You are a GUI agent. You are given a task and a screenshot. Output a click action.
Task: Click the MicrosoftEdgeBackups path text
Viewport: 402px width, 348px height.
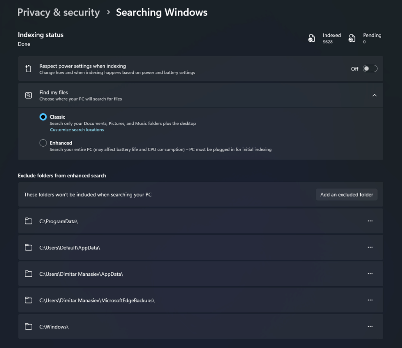point(97,300)
